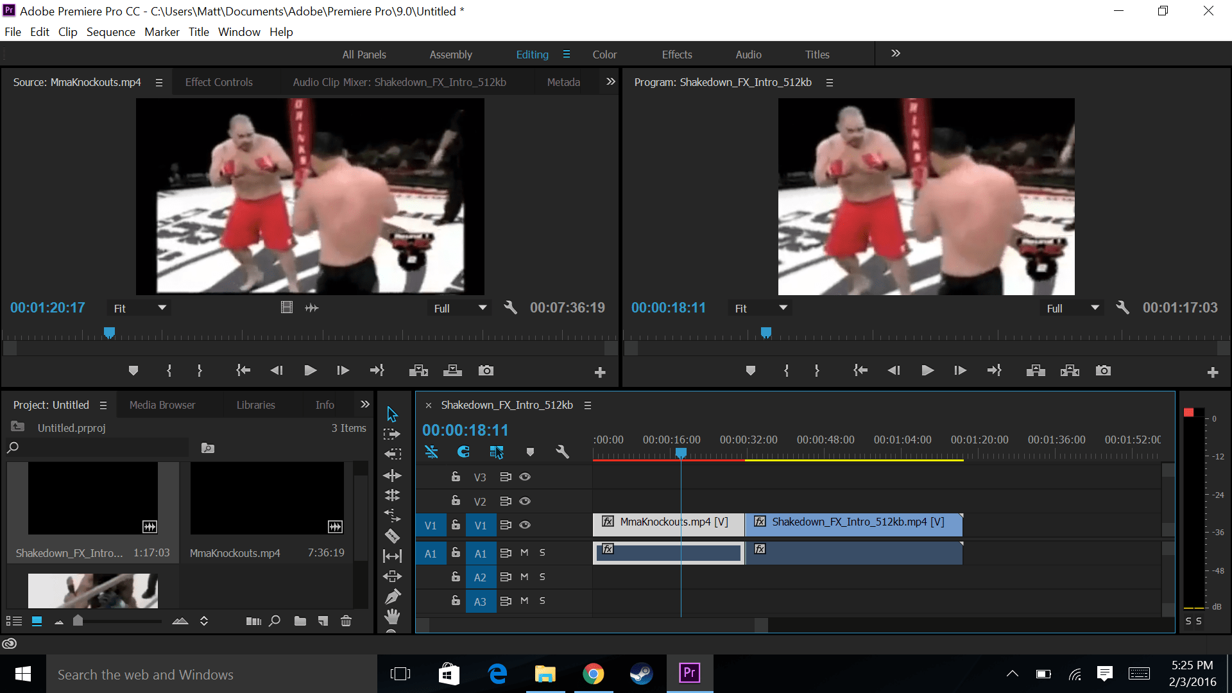Toggle Snap in the timeline
The height and width of the screenshot is (693, 1232).
[463, 452]
